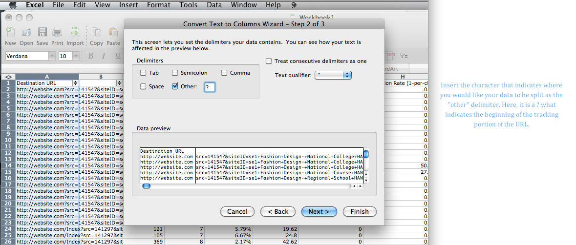Open the column B header filter arrow
The height and width of the screenshot is (245, 576).
(x=119, y=83)
